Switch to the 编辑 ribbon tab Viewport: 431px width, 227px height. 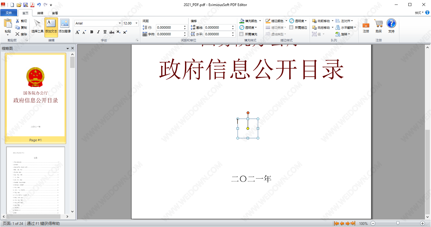coord(40,13)
